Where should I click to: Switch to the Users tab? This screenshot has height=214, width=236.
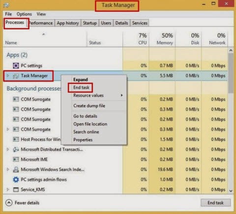pyautogui.click(x=106, y=23)
